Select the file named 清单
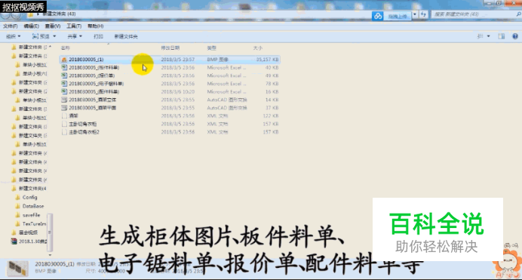Image resolution: width=522 pixels, height=280 pixels. pos(73,116)
